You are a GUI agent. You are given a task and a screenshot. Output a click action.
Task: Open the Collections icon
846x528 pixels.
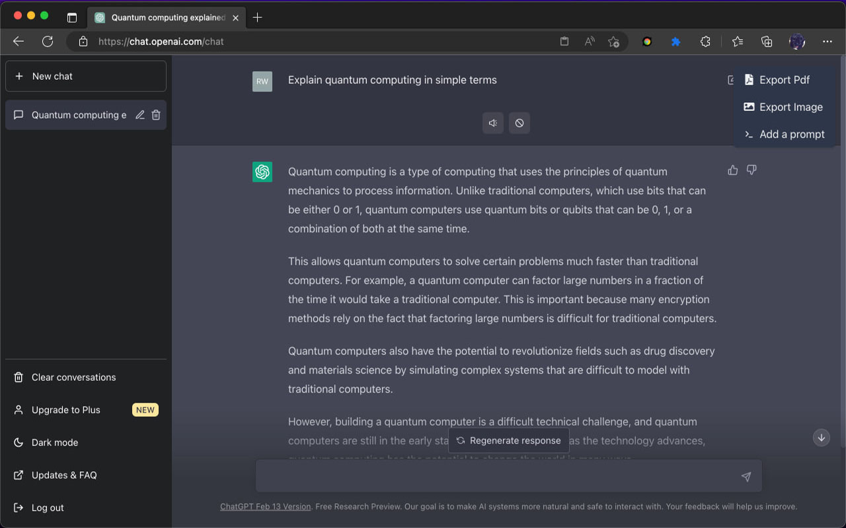click(767, 42)
